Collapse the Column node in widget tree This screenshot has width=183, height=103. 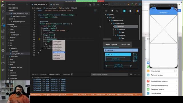click(x=115, y=29)
